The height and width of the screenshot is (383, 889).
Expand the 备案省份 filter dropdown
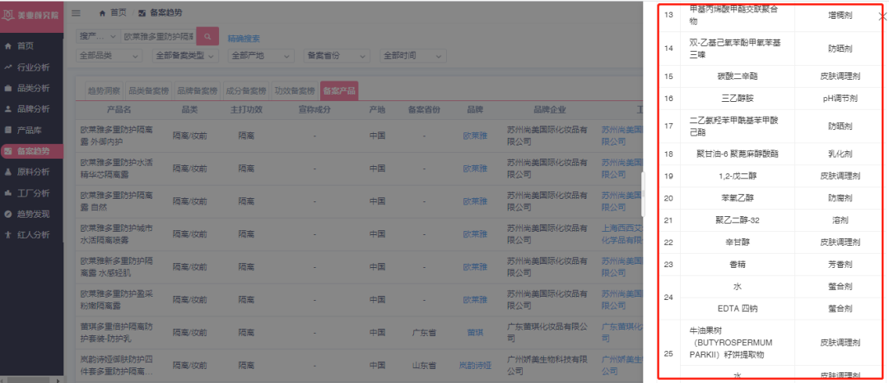[337, 56]
